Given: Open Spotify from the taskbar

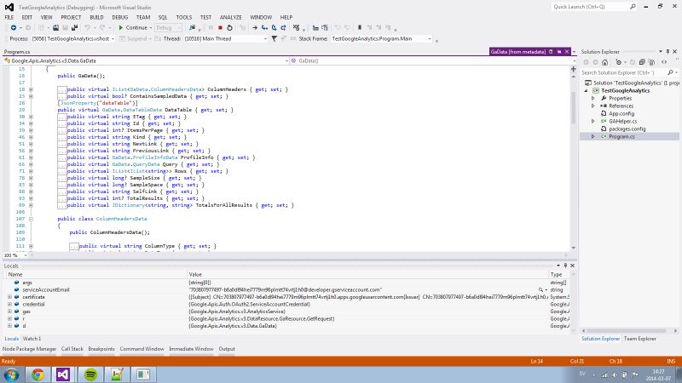Looking at the screenshot, I should (90, 374).
